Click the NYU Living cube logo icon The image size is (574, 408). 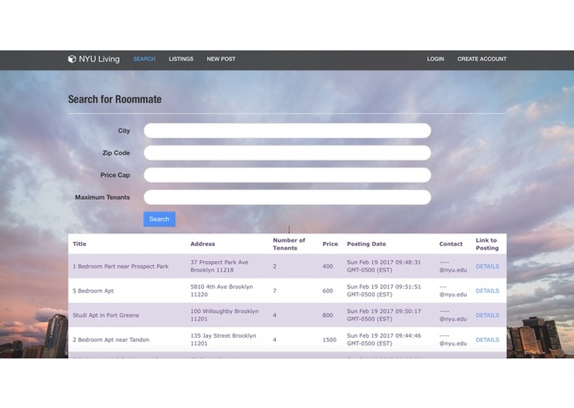72,59
